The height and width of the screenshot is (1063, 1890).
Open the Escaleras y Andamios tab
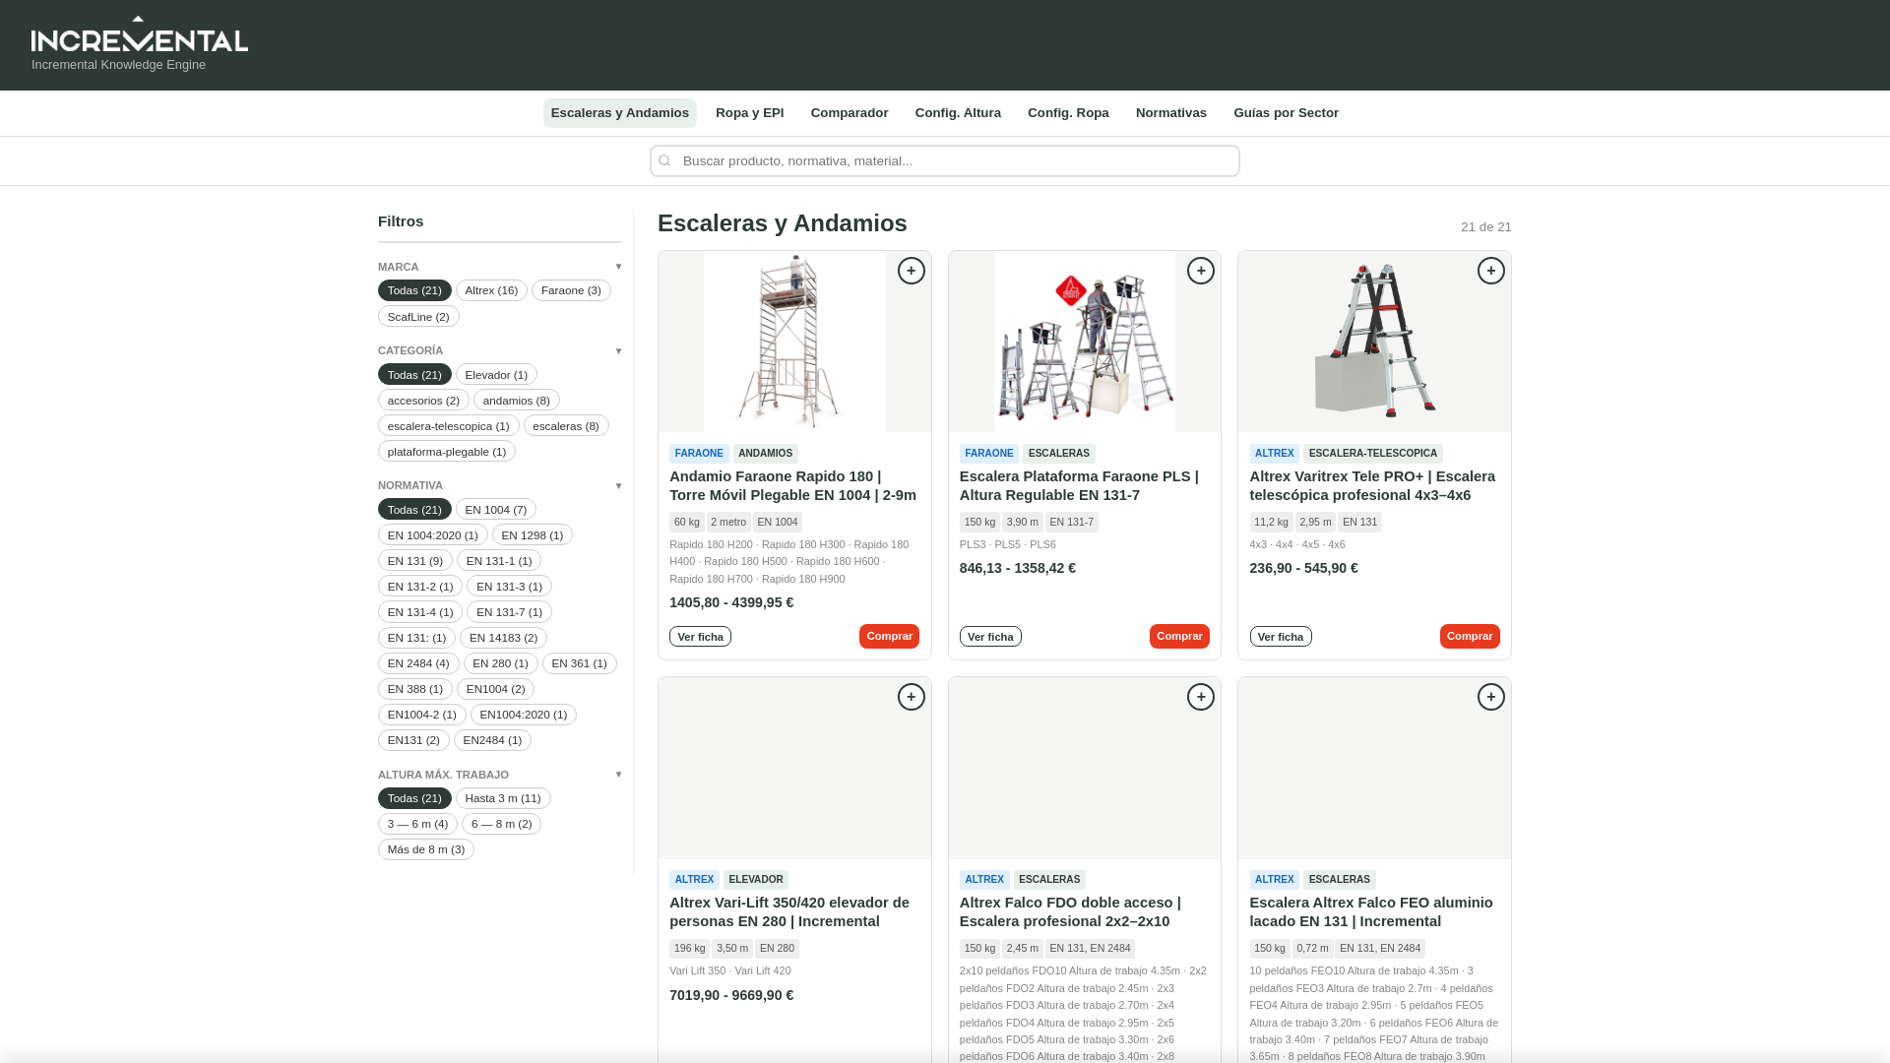620,113
